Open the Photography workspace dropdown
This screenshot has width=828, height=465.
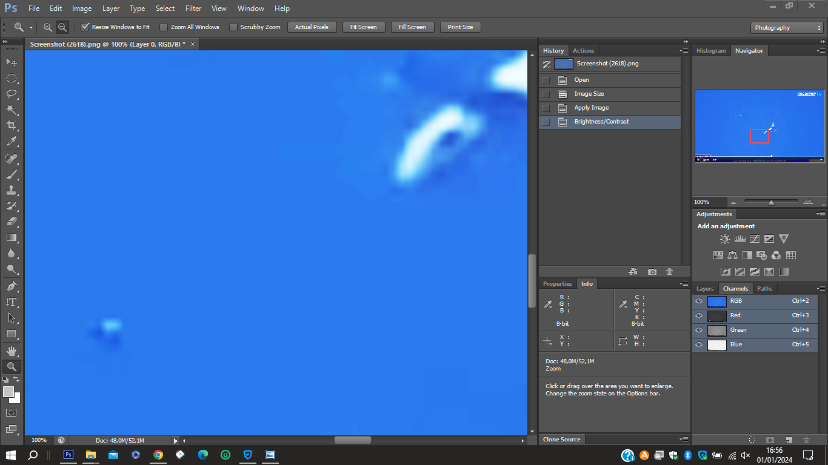tap(787, 28)
